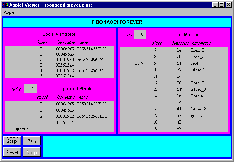Select the ladd instruction at offset 9
This screenshot has width=234, height=162.
click(194, 63)
